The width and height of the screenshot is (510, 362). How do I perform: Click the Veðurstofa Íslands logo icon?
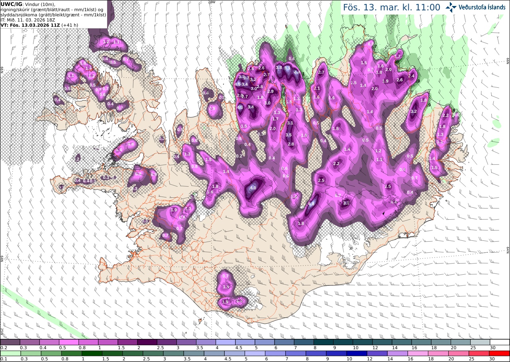pos(451,7)
